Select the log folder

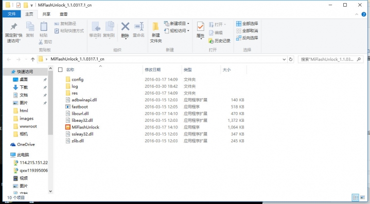point(72,86)
